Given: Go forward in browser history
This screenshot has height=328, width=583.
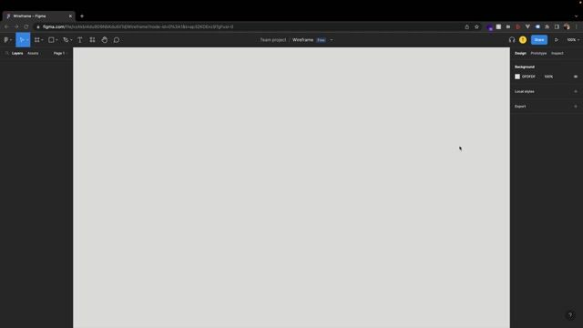Looking at the screenshot, I should pyautogui.click(x=16, y=26).
